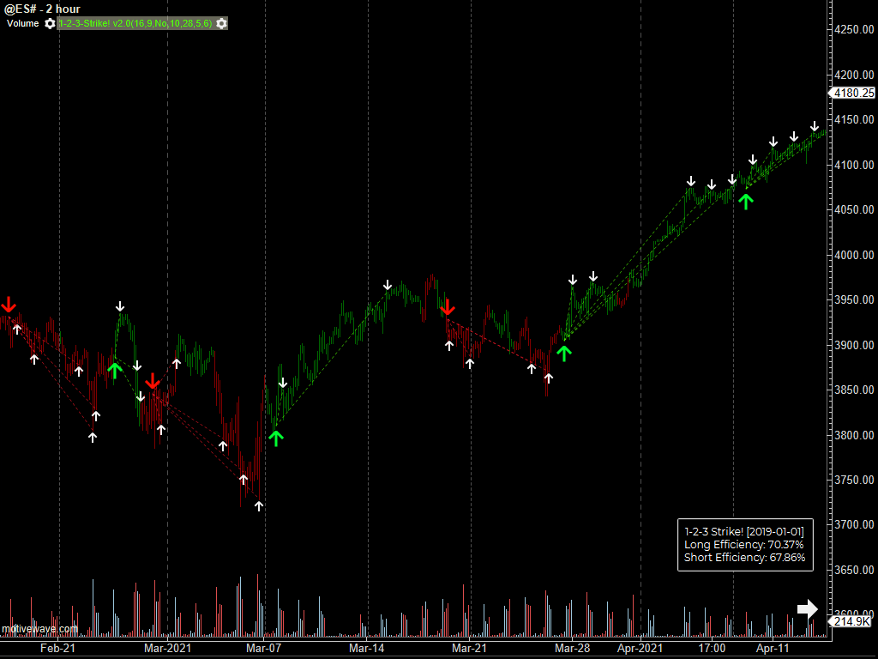Select the red sell arrow before Mar-2021
Image resolution: width=878 pixels, height=659 pixels.
(x=153, y=381)
